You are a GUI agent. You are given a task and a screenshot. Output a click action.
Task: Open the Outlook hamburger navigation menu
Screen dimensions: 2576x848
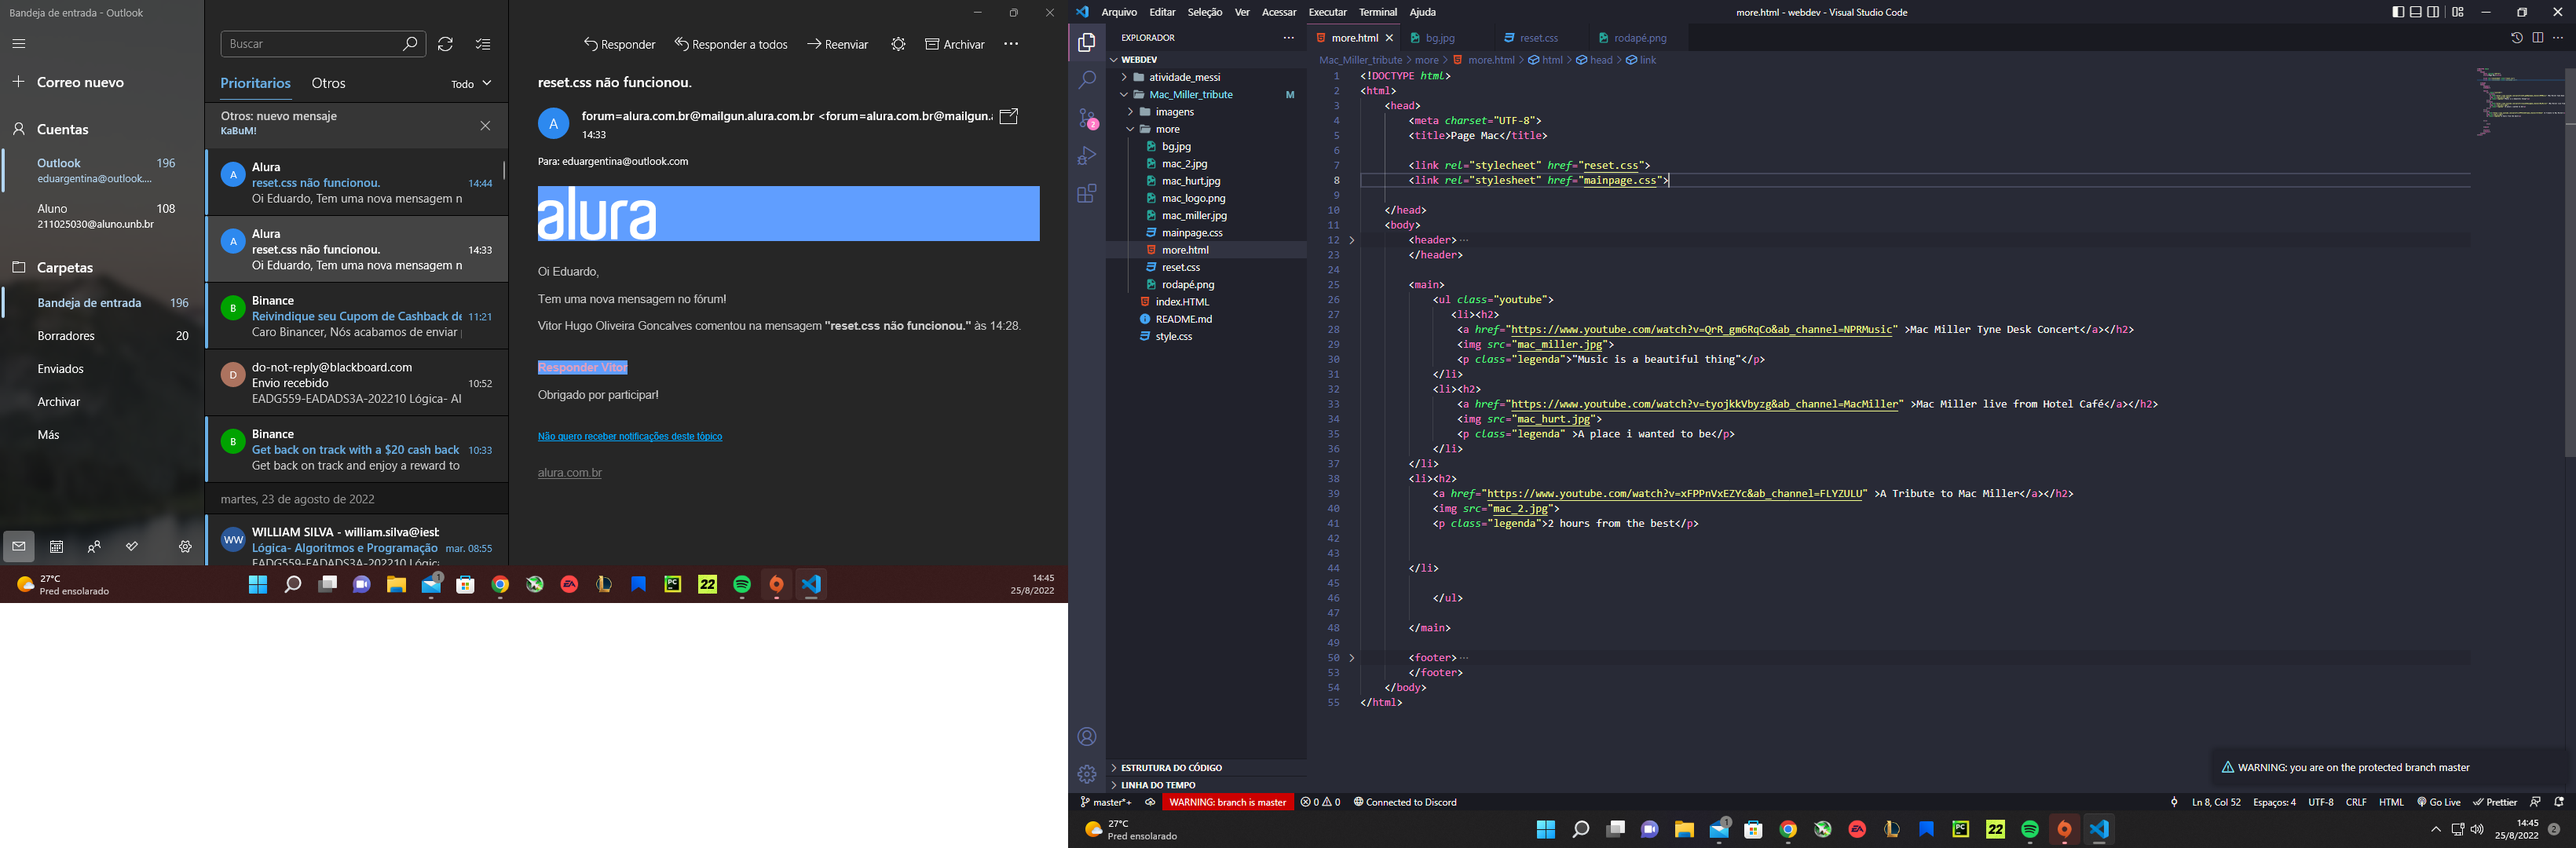click(19, 44)
